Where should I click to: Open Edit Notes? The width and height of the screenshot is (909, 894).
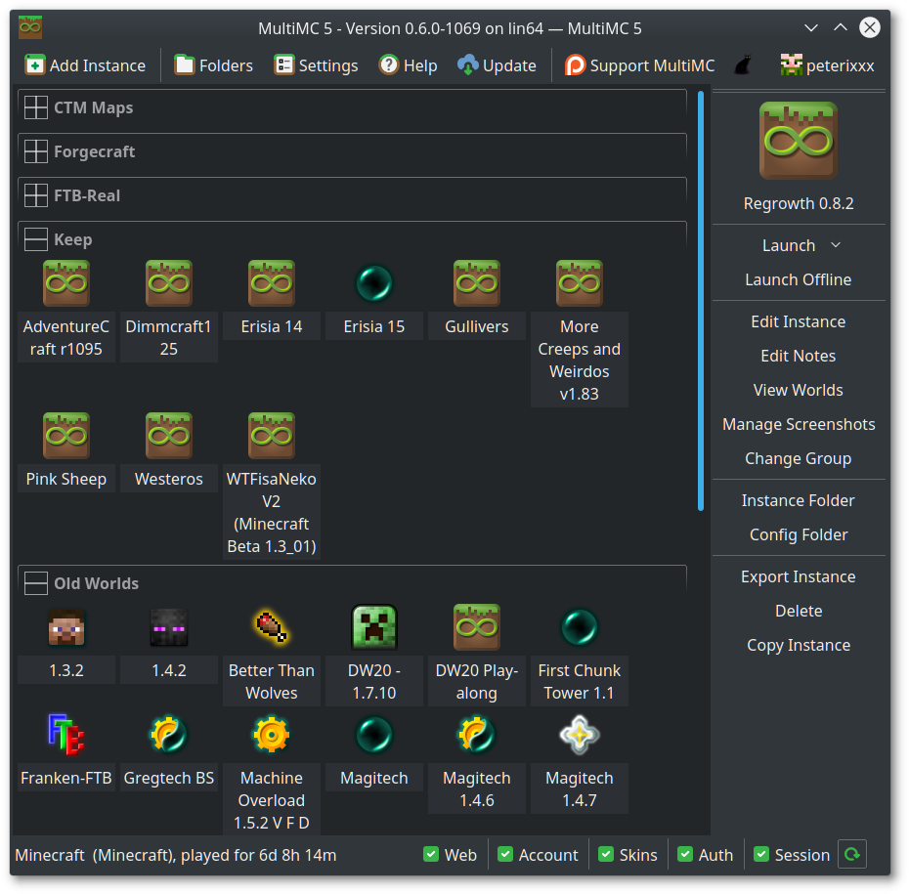[799, 356]
